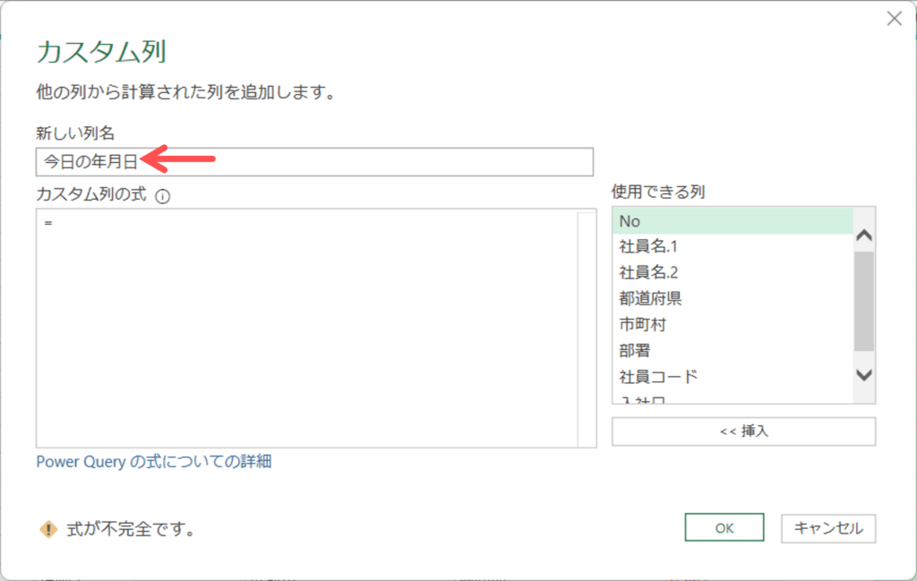The width and height of the screenshot is (917, 581).
Task: Select 社員名.2 column in the list
Action: (732, 272)
